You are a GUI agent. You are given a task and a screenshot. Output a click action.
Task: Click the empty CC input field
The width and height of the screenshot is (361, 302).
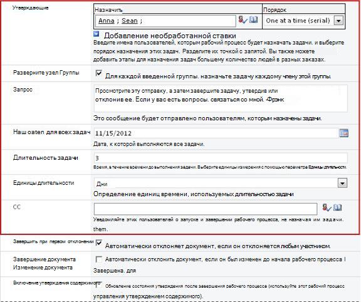coord(206,209)
